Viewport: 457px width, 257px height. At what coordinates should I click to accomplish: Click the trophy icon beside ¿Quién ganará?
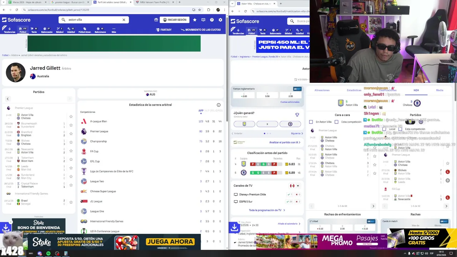pos(297,115)
